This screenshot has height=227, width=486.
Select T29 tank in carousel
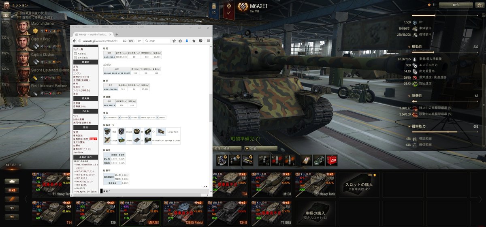[x=96, y=214]
